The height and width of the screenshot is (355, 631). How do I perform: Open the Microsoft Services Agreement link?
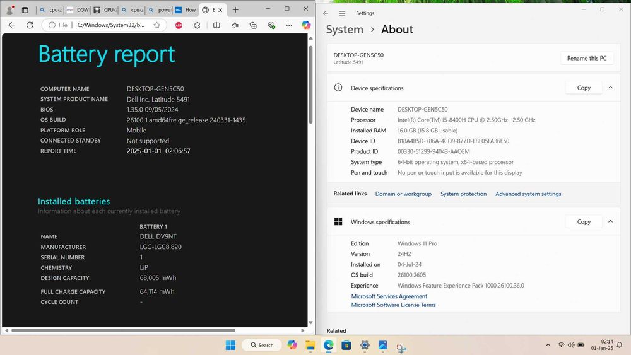coord(389,296)
